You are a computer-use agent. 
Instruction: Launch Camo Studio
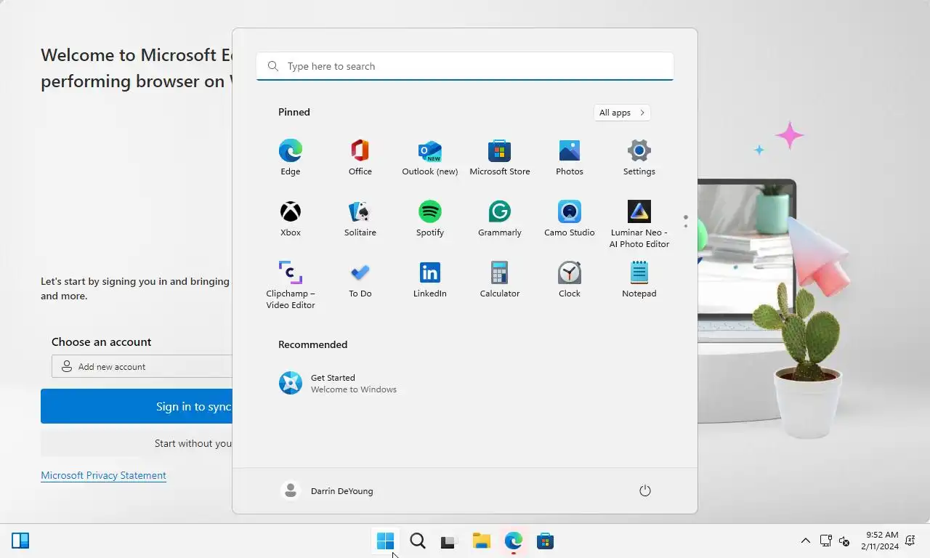pyautogui.click(x=570, y=218)
